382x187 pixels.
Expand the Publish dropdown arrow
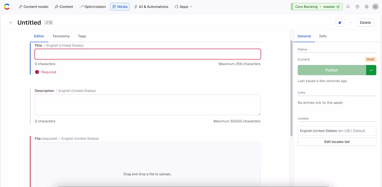click(371, 70)
